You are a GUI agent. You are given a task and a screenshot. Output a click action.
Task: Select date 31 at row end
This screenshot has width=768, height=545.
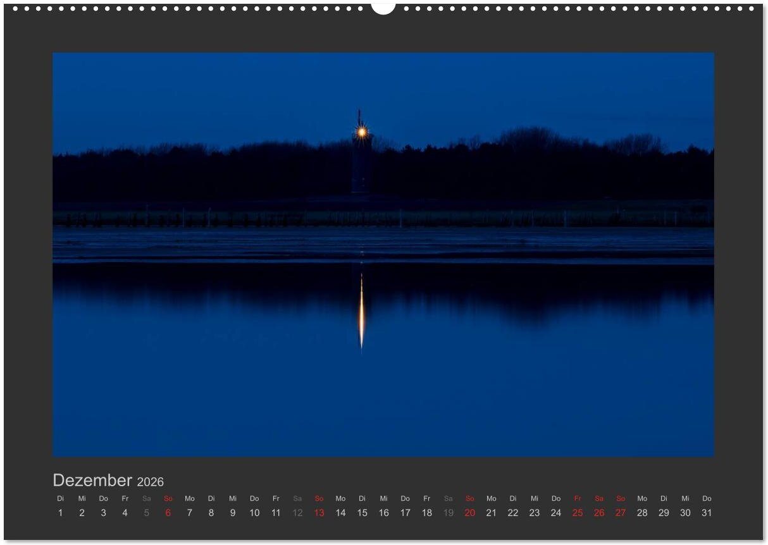click(707, 513)
